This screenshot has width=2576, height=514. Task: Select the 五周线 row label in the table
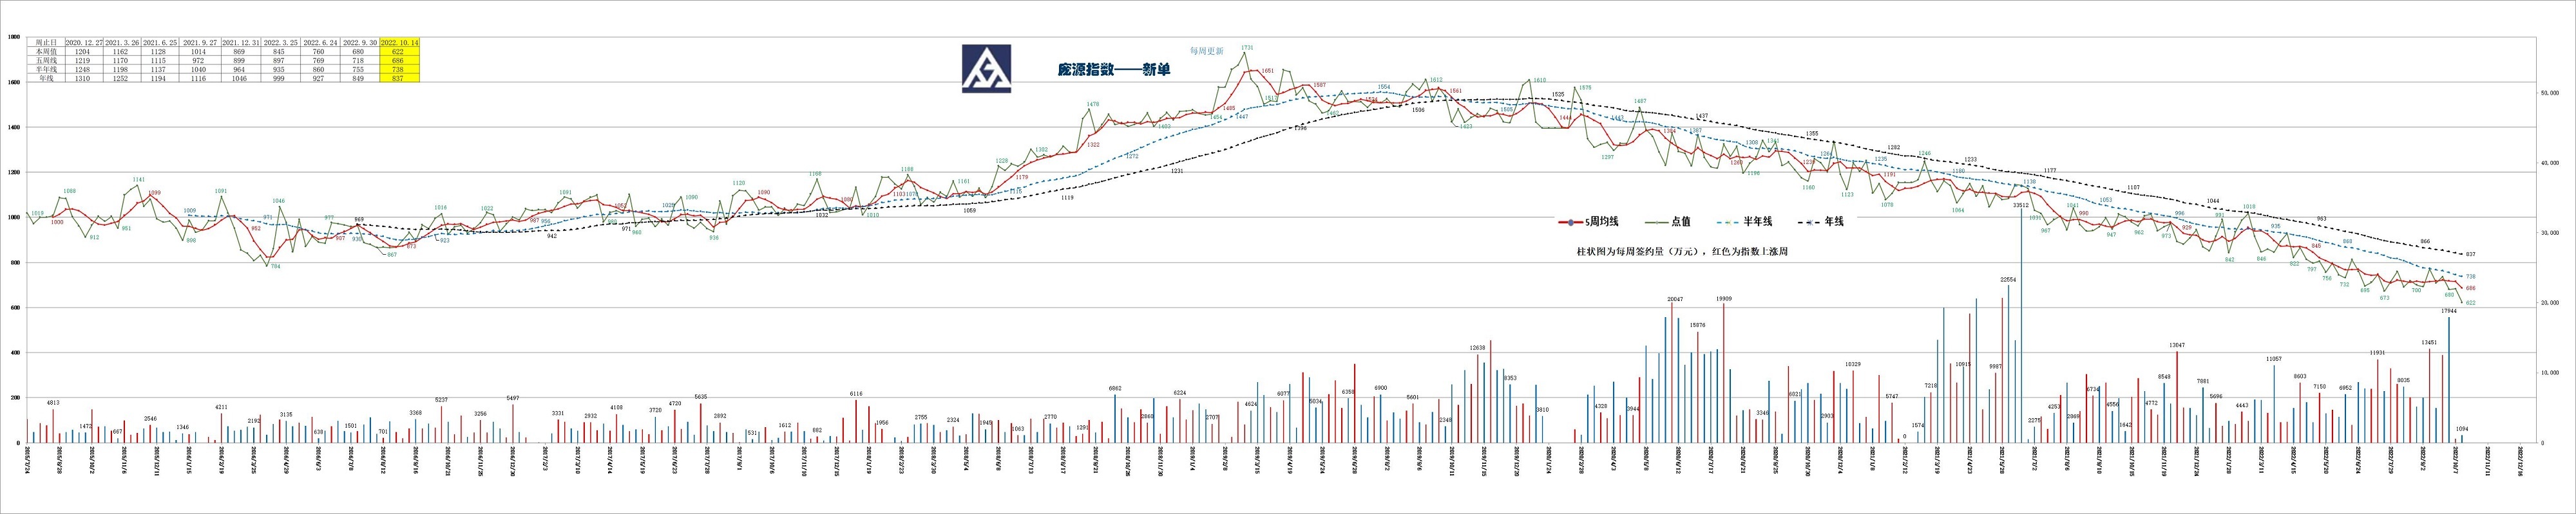point(46,60)
